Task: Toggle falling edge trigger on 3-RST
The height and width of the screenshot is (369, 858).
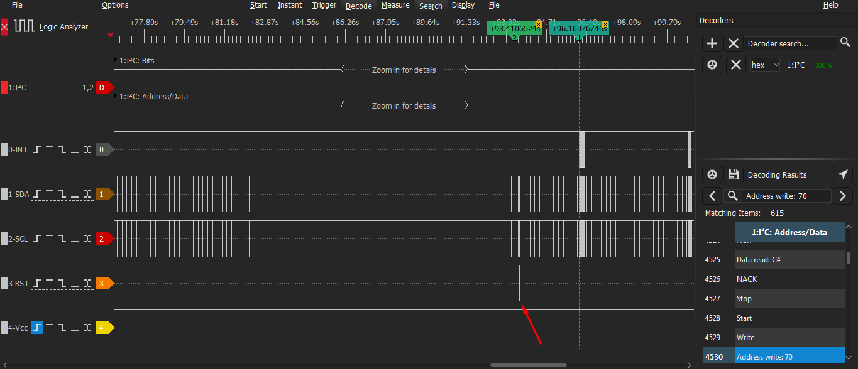Action: tap(62, 284)
